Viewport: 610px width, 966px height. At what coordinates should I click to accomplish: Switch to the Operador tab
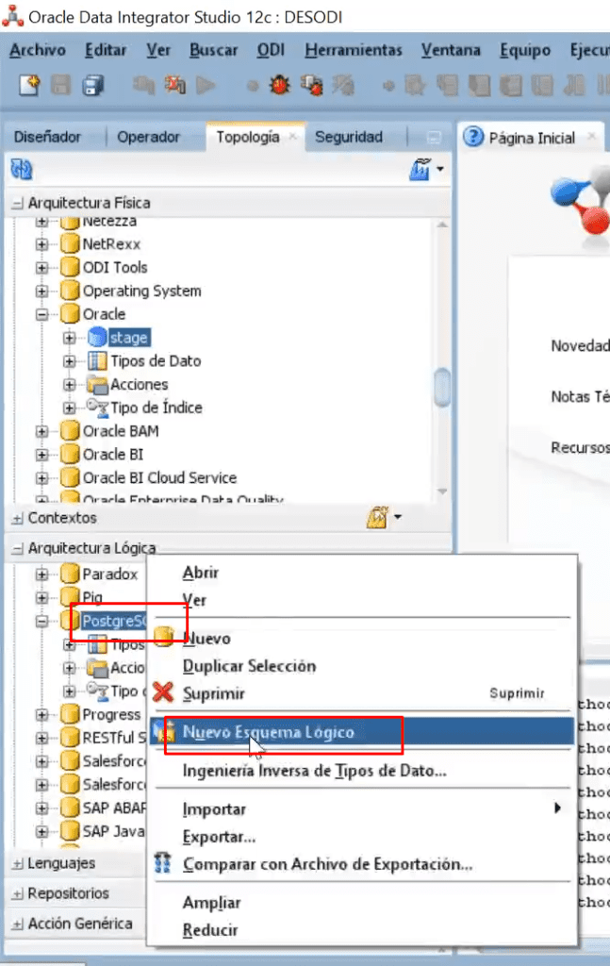(x=148, y=137)
